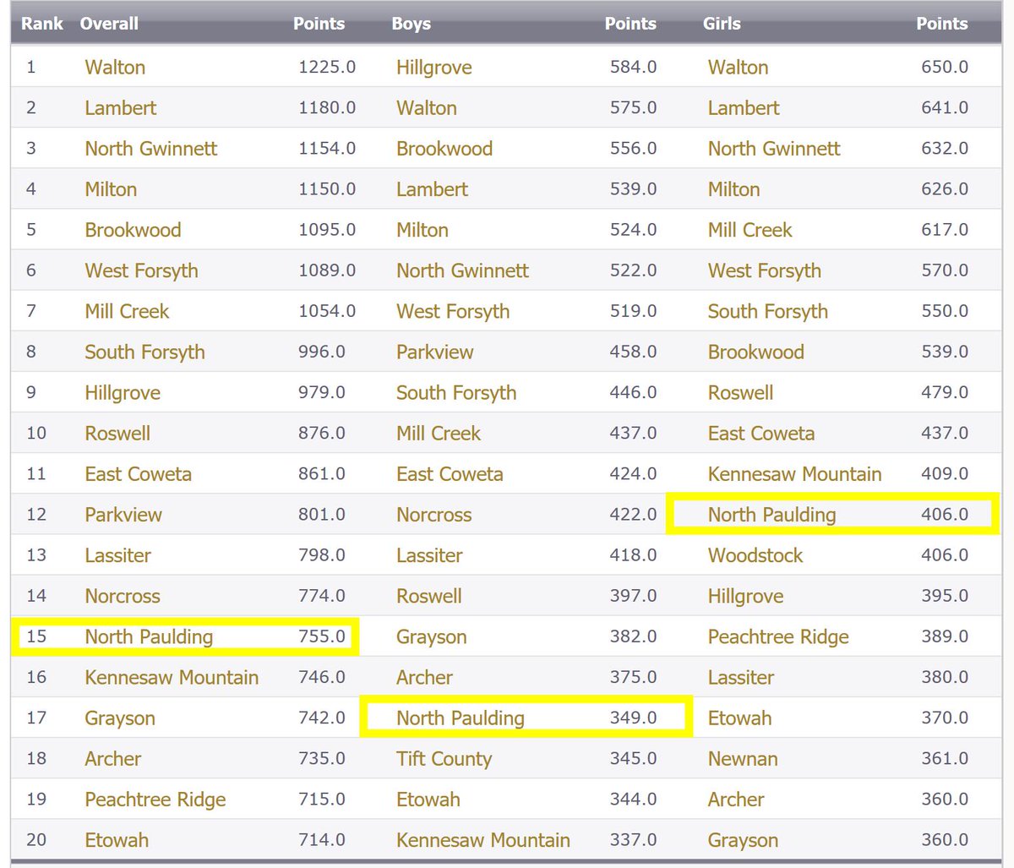Click Norcross in the Overall column
The width and height of the screenshot is (1014, 868).
(123, 596)
